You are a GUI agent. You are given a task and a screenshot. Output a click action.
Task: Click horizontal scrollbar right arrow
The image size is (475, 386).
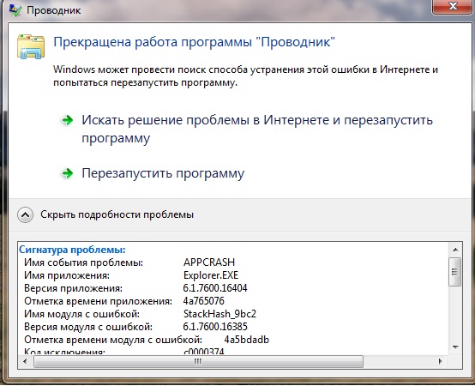(440, 361)
